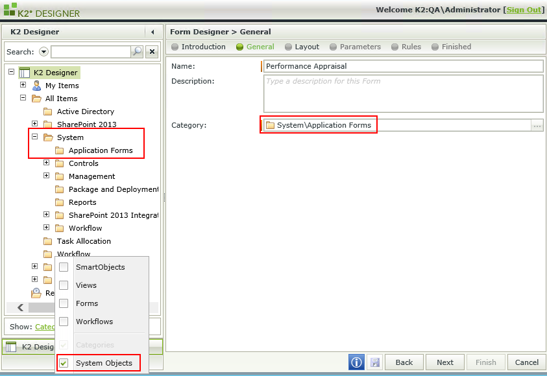Click the Next button

444,362
